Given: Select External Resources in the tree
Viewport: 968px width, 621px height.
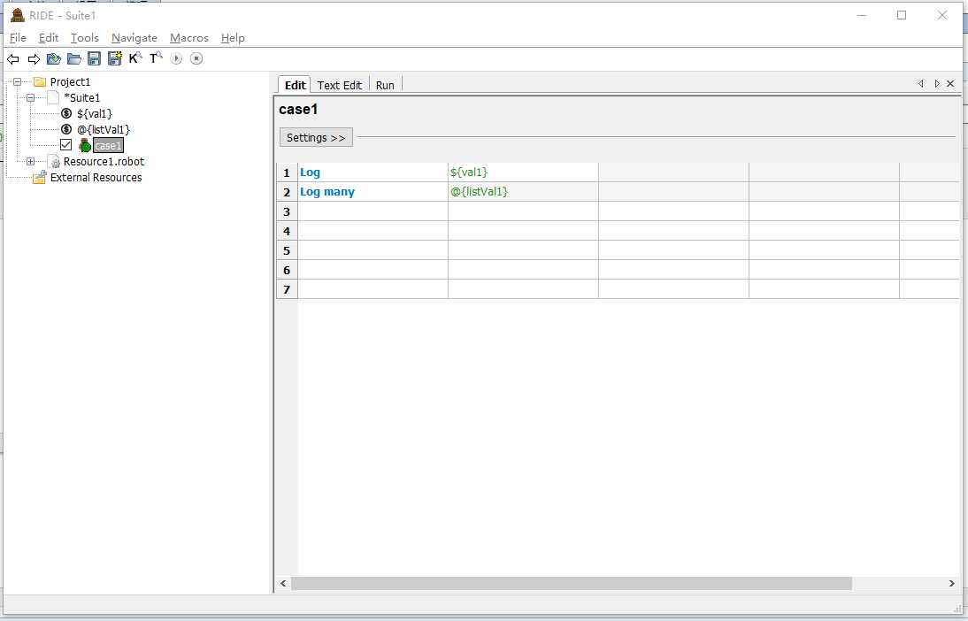Looking at the screenshot, I should coord(96,178).
